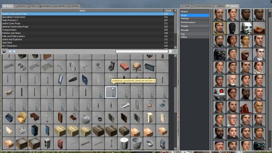Collapse the Visuals options category
The width and height of the screenshot is (272, 153).
click(195, 30)
